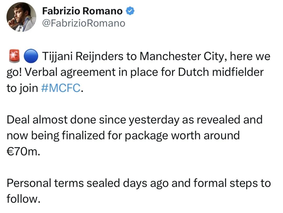Click the phrase Deal almost done
This screenshot has height=213, width=283.
tap(51, 120)
